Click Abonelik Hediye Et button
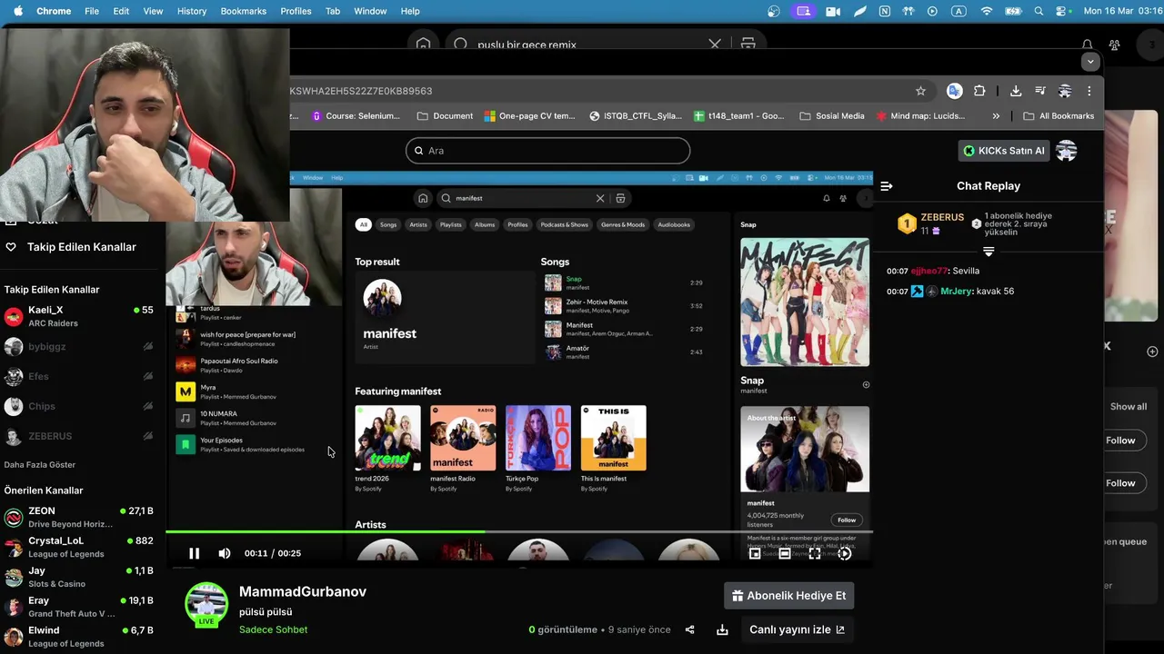 pos(789,596)
